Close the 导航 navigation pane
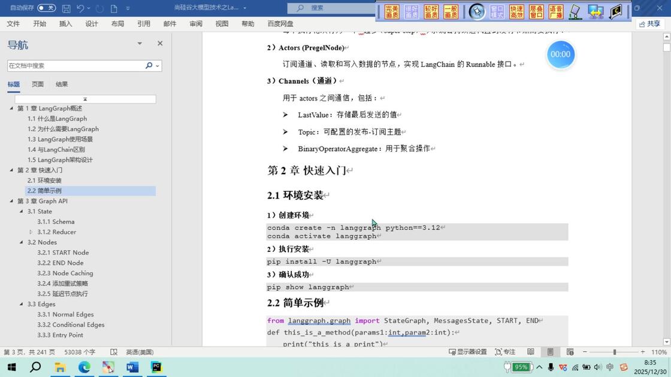The image size is (671, 377). [160, 43]
